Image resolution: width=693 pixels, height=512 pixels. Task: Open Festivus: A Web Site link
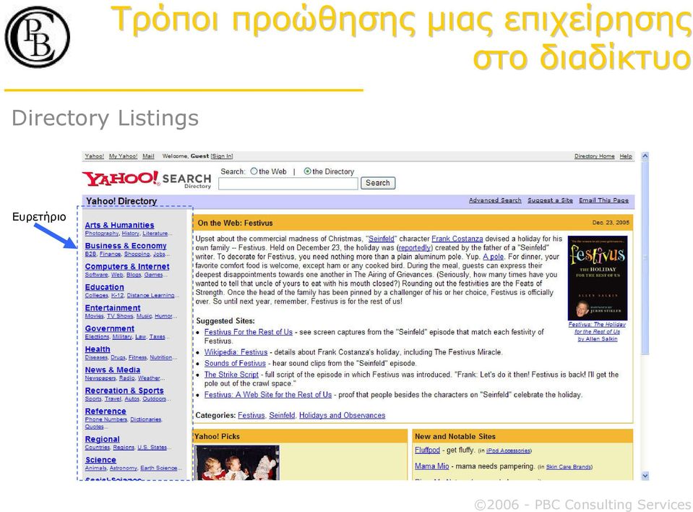(x=268, y=395)
